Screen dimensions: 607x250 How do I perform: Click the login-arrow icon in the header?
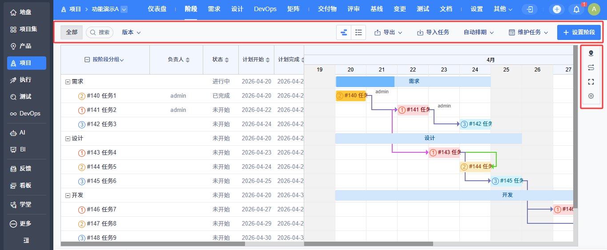pos(530,9)
